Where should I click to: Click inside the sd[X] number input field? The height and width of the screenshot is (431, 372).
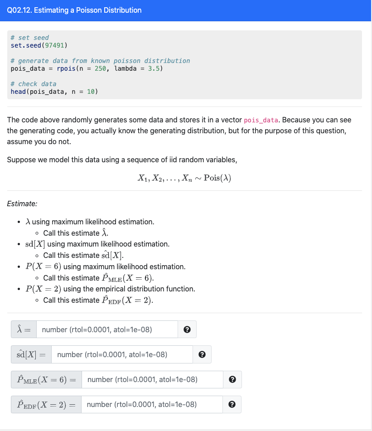121,354
